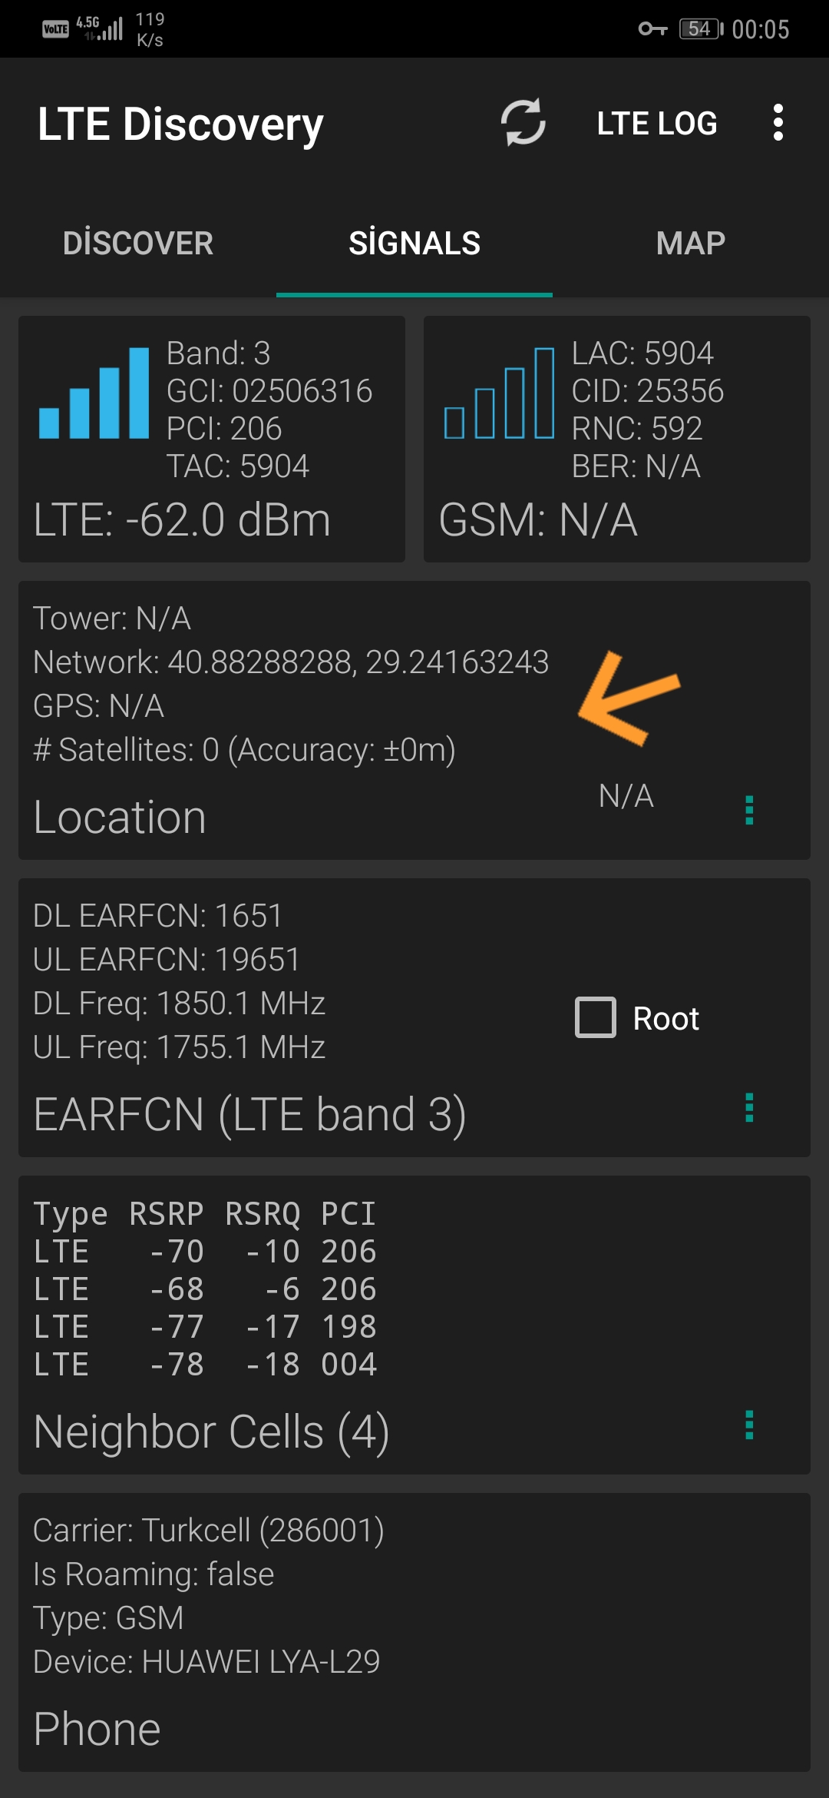Open EARFCN card green dots menu
829x1798 pixels.
[749, 1107]
